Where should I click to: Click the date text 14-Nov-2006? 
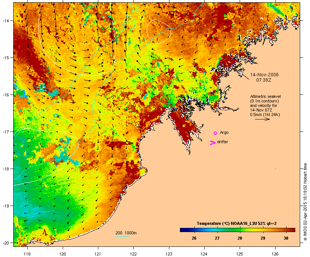pos(264,75)
